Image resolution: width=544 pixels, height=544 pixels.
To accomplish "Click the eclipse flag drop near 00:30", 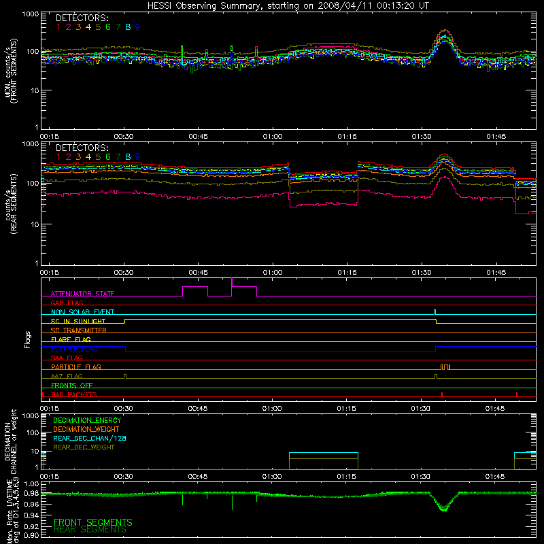I will click(x=125, y=349).
